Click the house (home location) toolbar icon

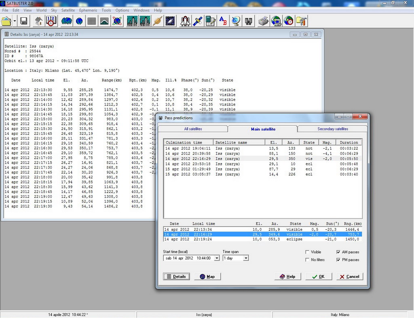click(39, 21)
